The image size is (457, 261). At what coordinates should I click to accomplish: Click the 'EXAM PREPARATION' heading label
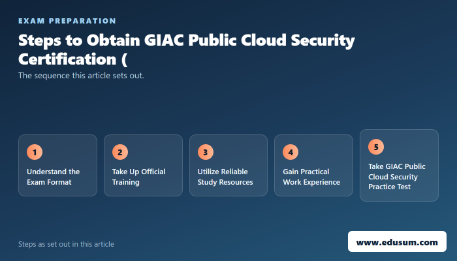coord(67,21)
